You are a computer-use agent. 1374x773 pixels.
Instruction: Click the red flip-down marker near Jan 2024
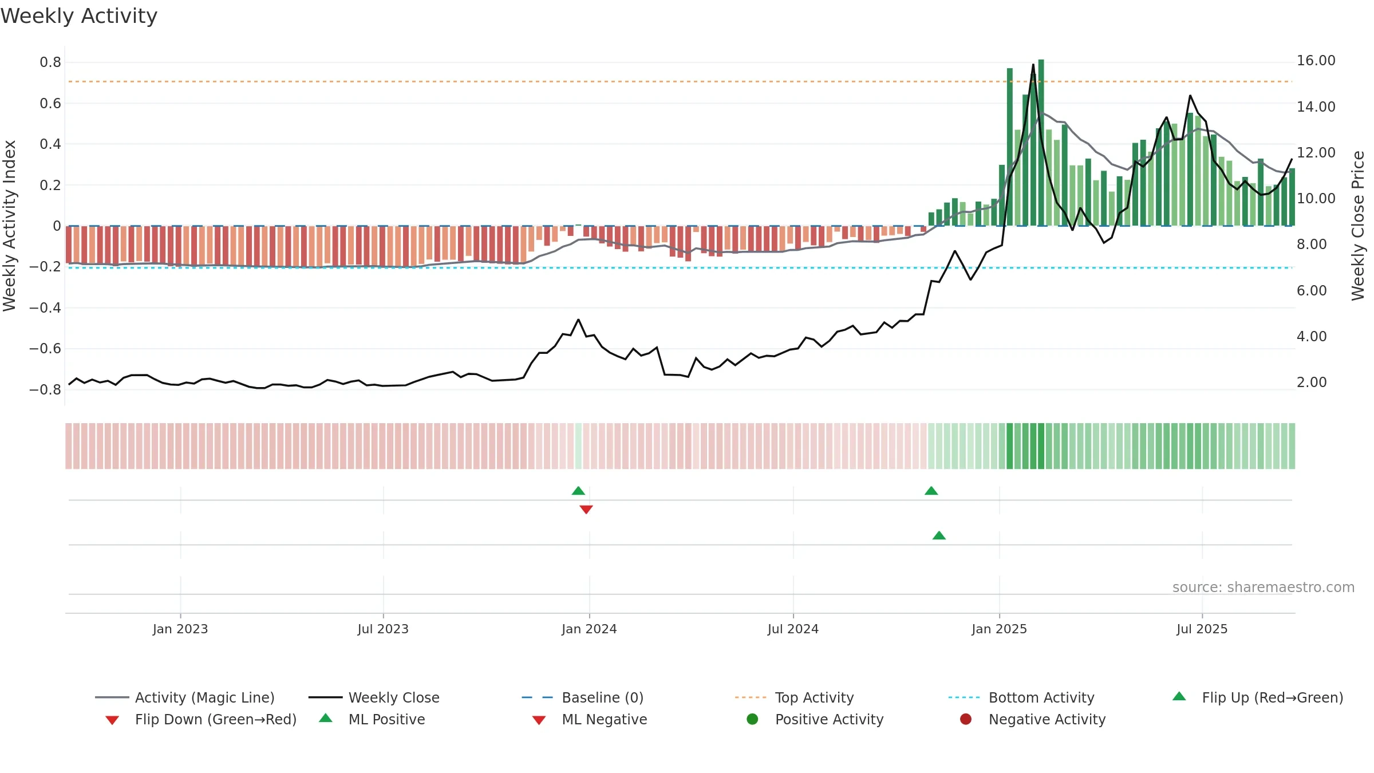coord(586,510)
